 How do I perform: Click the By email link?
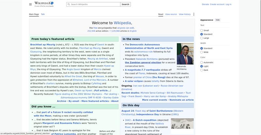pyautogui.click(x=74, y=101)
